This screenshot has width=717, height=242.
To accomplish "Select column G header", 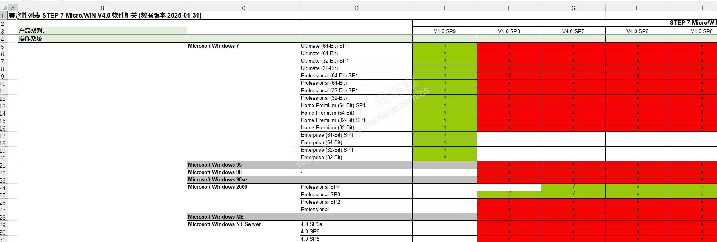I will click(x=573, y=8).
